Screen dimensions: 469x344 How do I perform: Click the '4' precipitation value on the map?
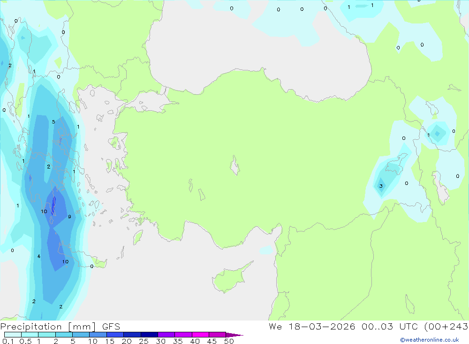39,256
